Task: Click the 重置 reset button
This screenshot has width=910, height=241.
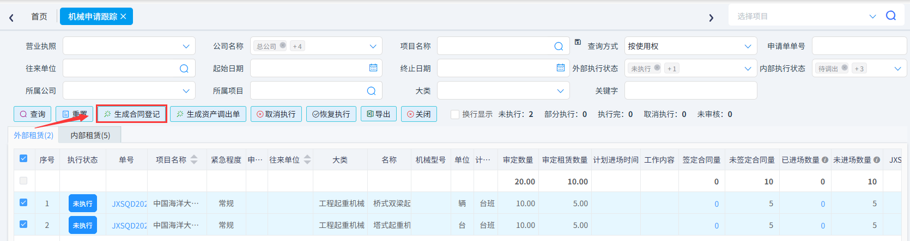Action: point(75,114)
